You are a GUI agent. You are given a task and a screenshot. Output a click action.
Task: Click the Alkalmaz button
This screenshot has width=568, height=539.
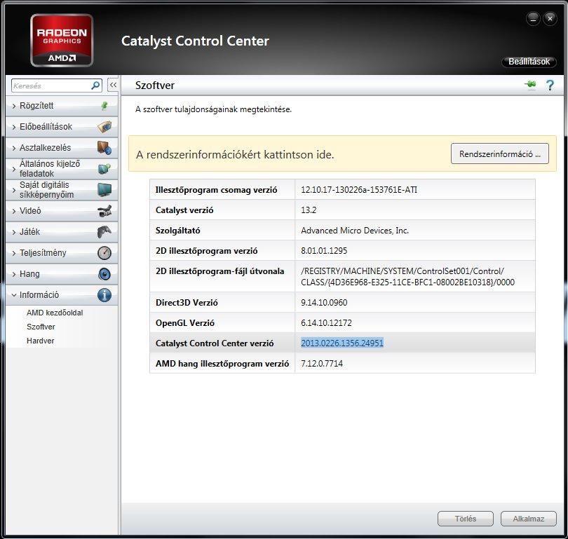click(529, 519)
